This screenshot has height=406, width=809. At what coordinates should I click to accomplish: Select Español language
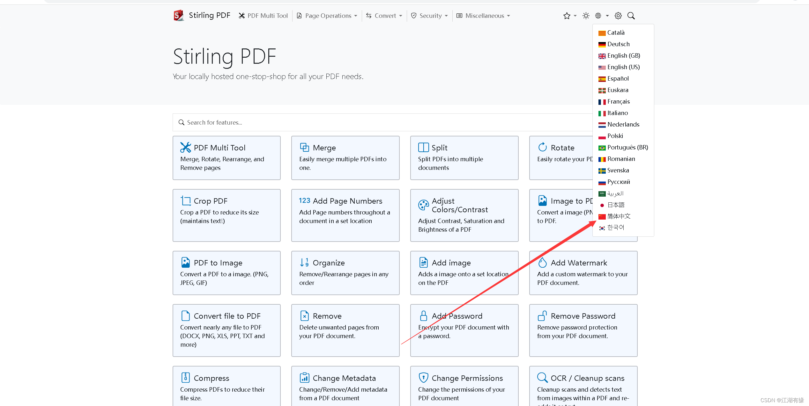pos(623,78)
